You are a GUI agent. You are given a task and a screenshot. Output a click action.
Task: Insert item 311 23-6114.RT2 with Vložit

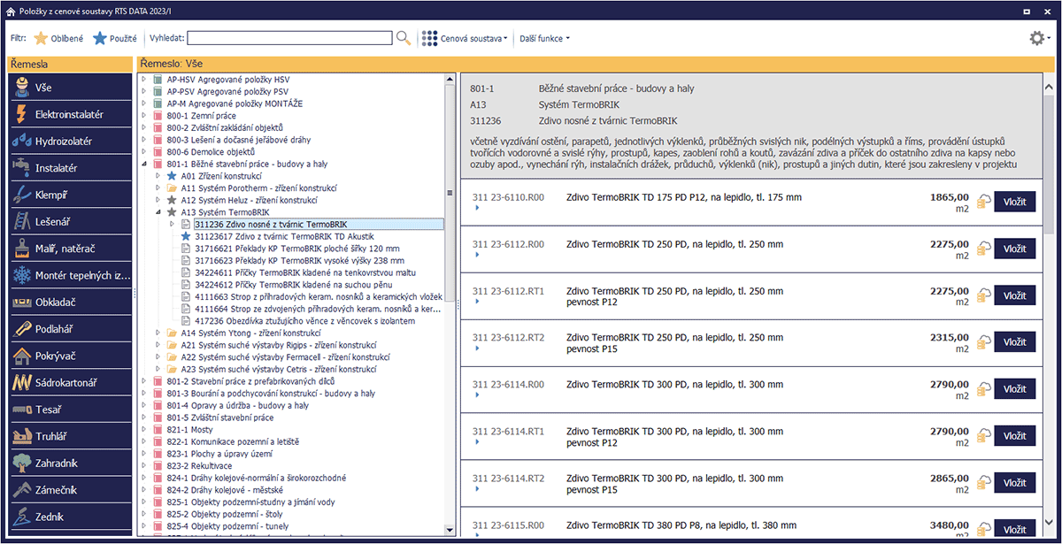coord(1014,483)
